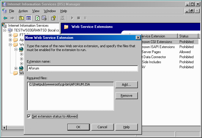The width and height of the screenshot is (202, 138).
Task: Select the All Unknown ISAPI Extensions row
Action: tap(170, 47)
